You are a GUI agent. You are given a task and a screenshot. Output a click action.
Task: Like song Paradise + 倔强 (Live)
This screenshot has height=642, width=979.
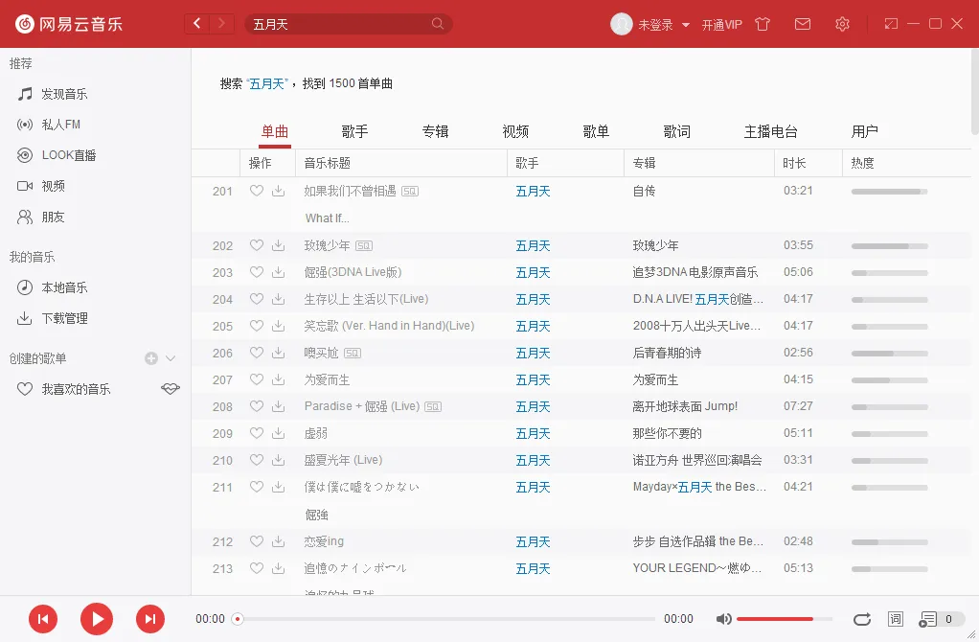click(x=257, y=406)
